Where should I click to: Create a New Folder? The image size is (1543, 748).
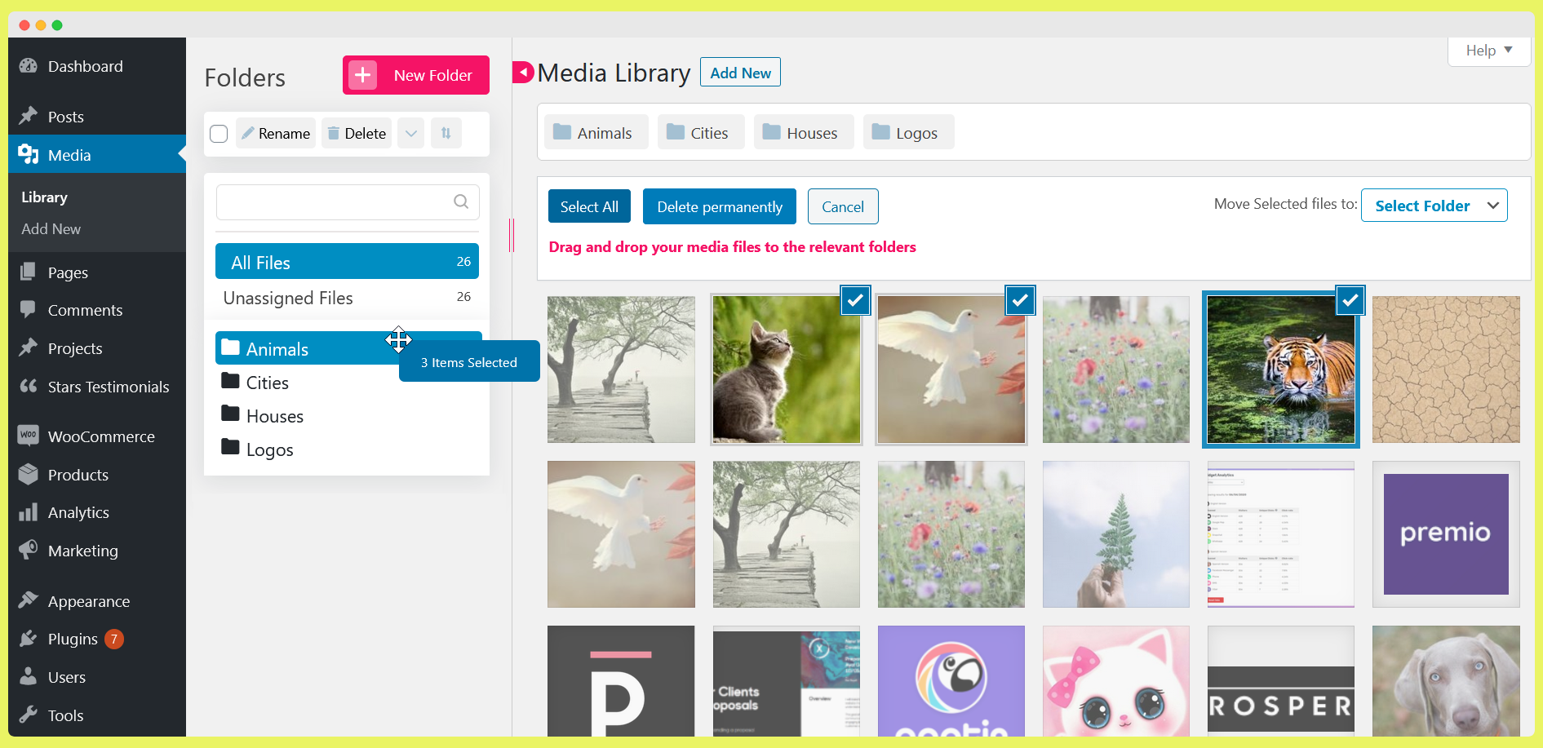[x=415, y=75]
